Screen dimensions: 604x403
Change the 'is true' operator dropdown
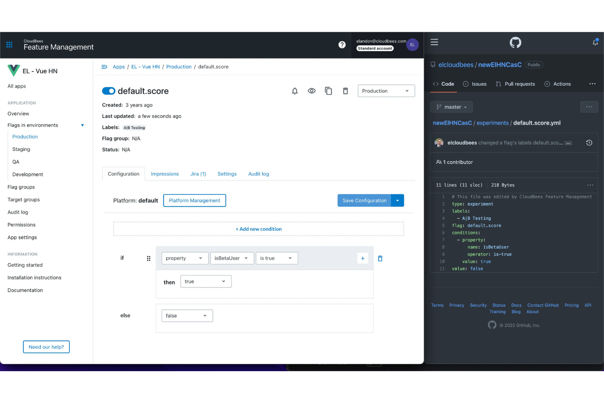click(x=277, y=258)
